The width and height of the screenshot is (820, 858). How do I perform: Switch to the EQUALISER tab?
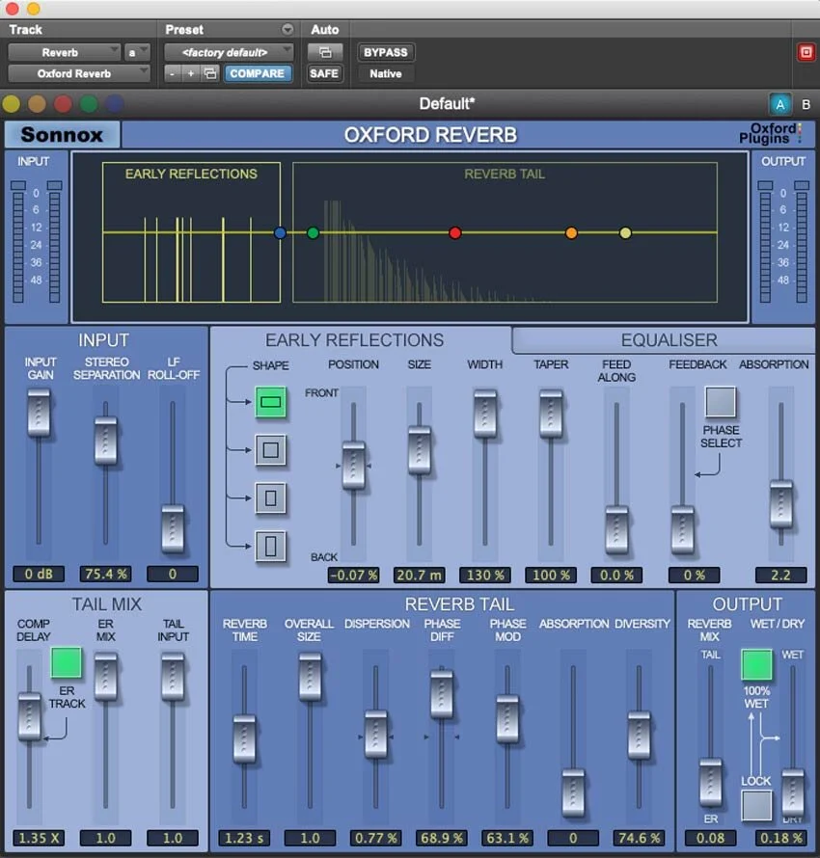point(670,340)
